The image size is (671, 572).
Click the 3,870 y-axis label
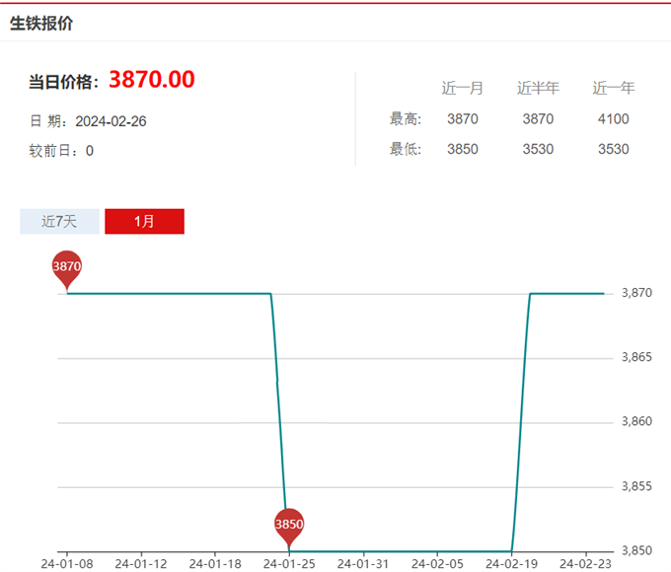tap(636, 293)
